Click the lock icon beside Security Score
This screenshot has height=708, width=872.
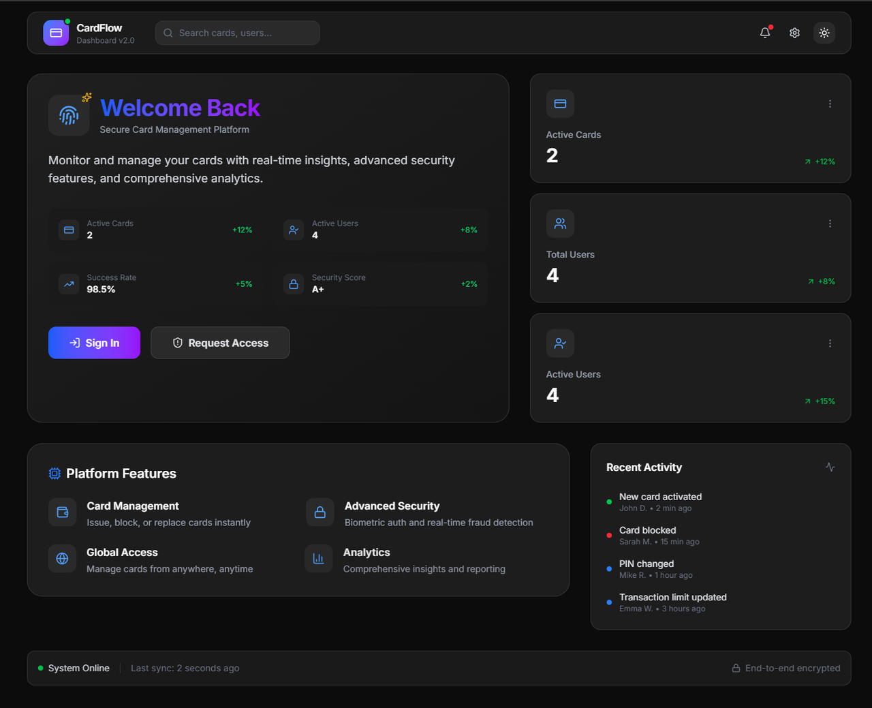(294, 284)
